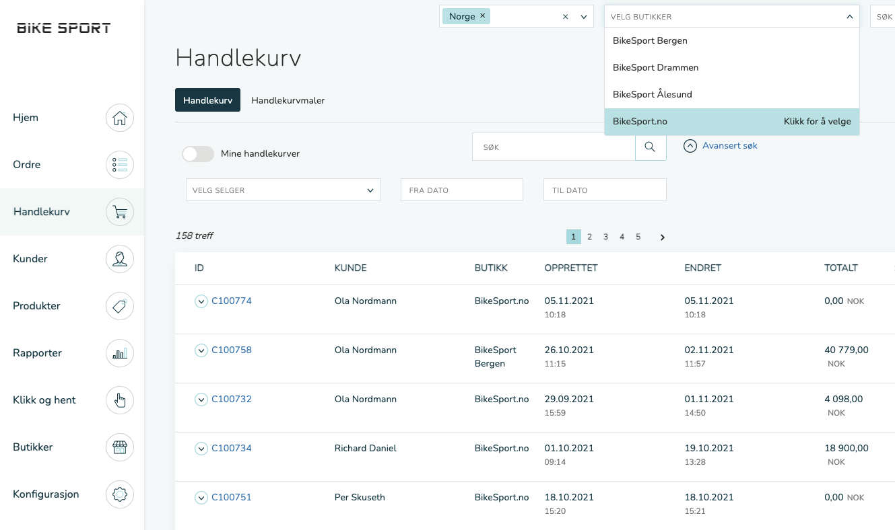Screen dimensions: 895x530
Task: Open the Klikk og hent hand icon
Action: [120, 400]
